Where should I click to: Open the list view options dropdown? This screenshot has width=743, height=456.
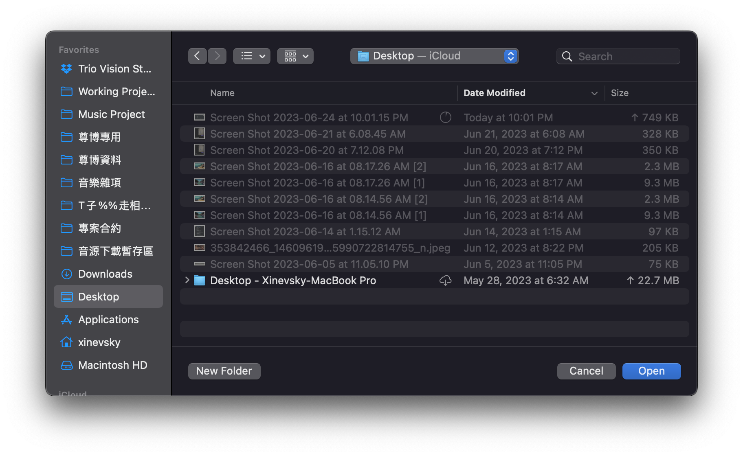pos(252,56)
